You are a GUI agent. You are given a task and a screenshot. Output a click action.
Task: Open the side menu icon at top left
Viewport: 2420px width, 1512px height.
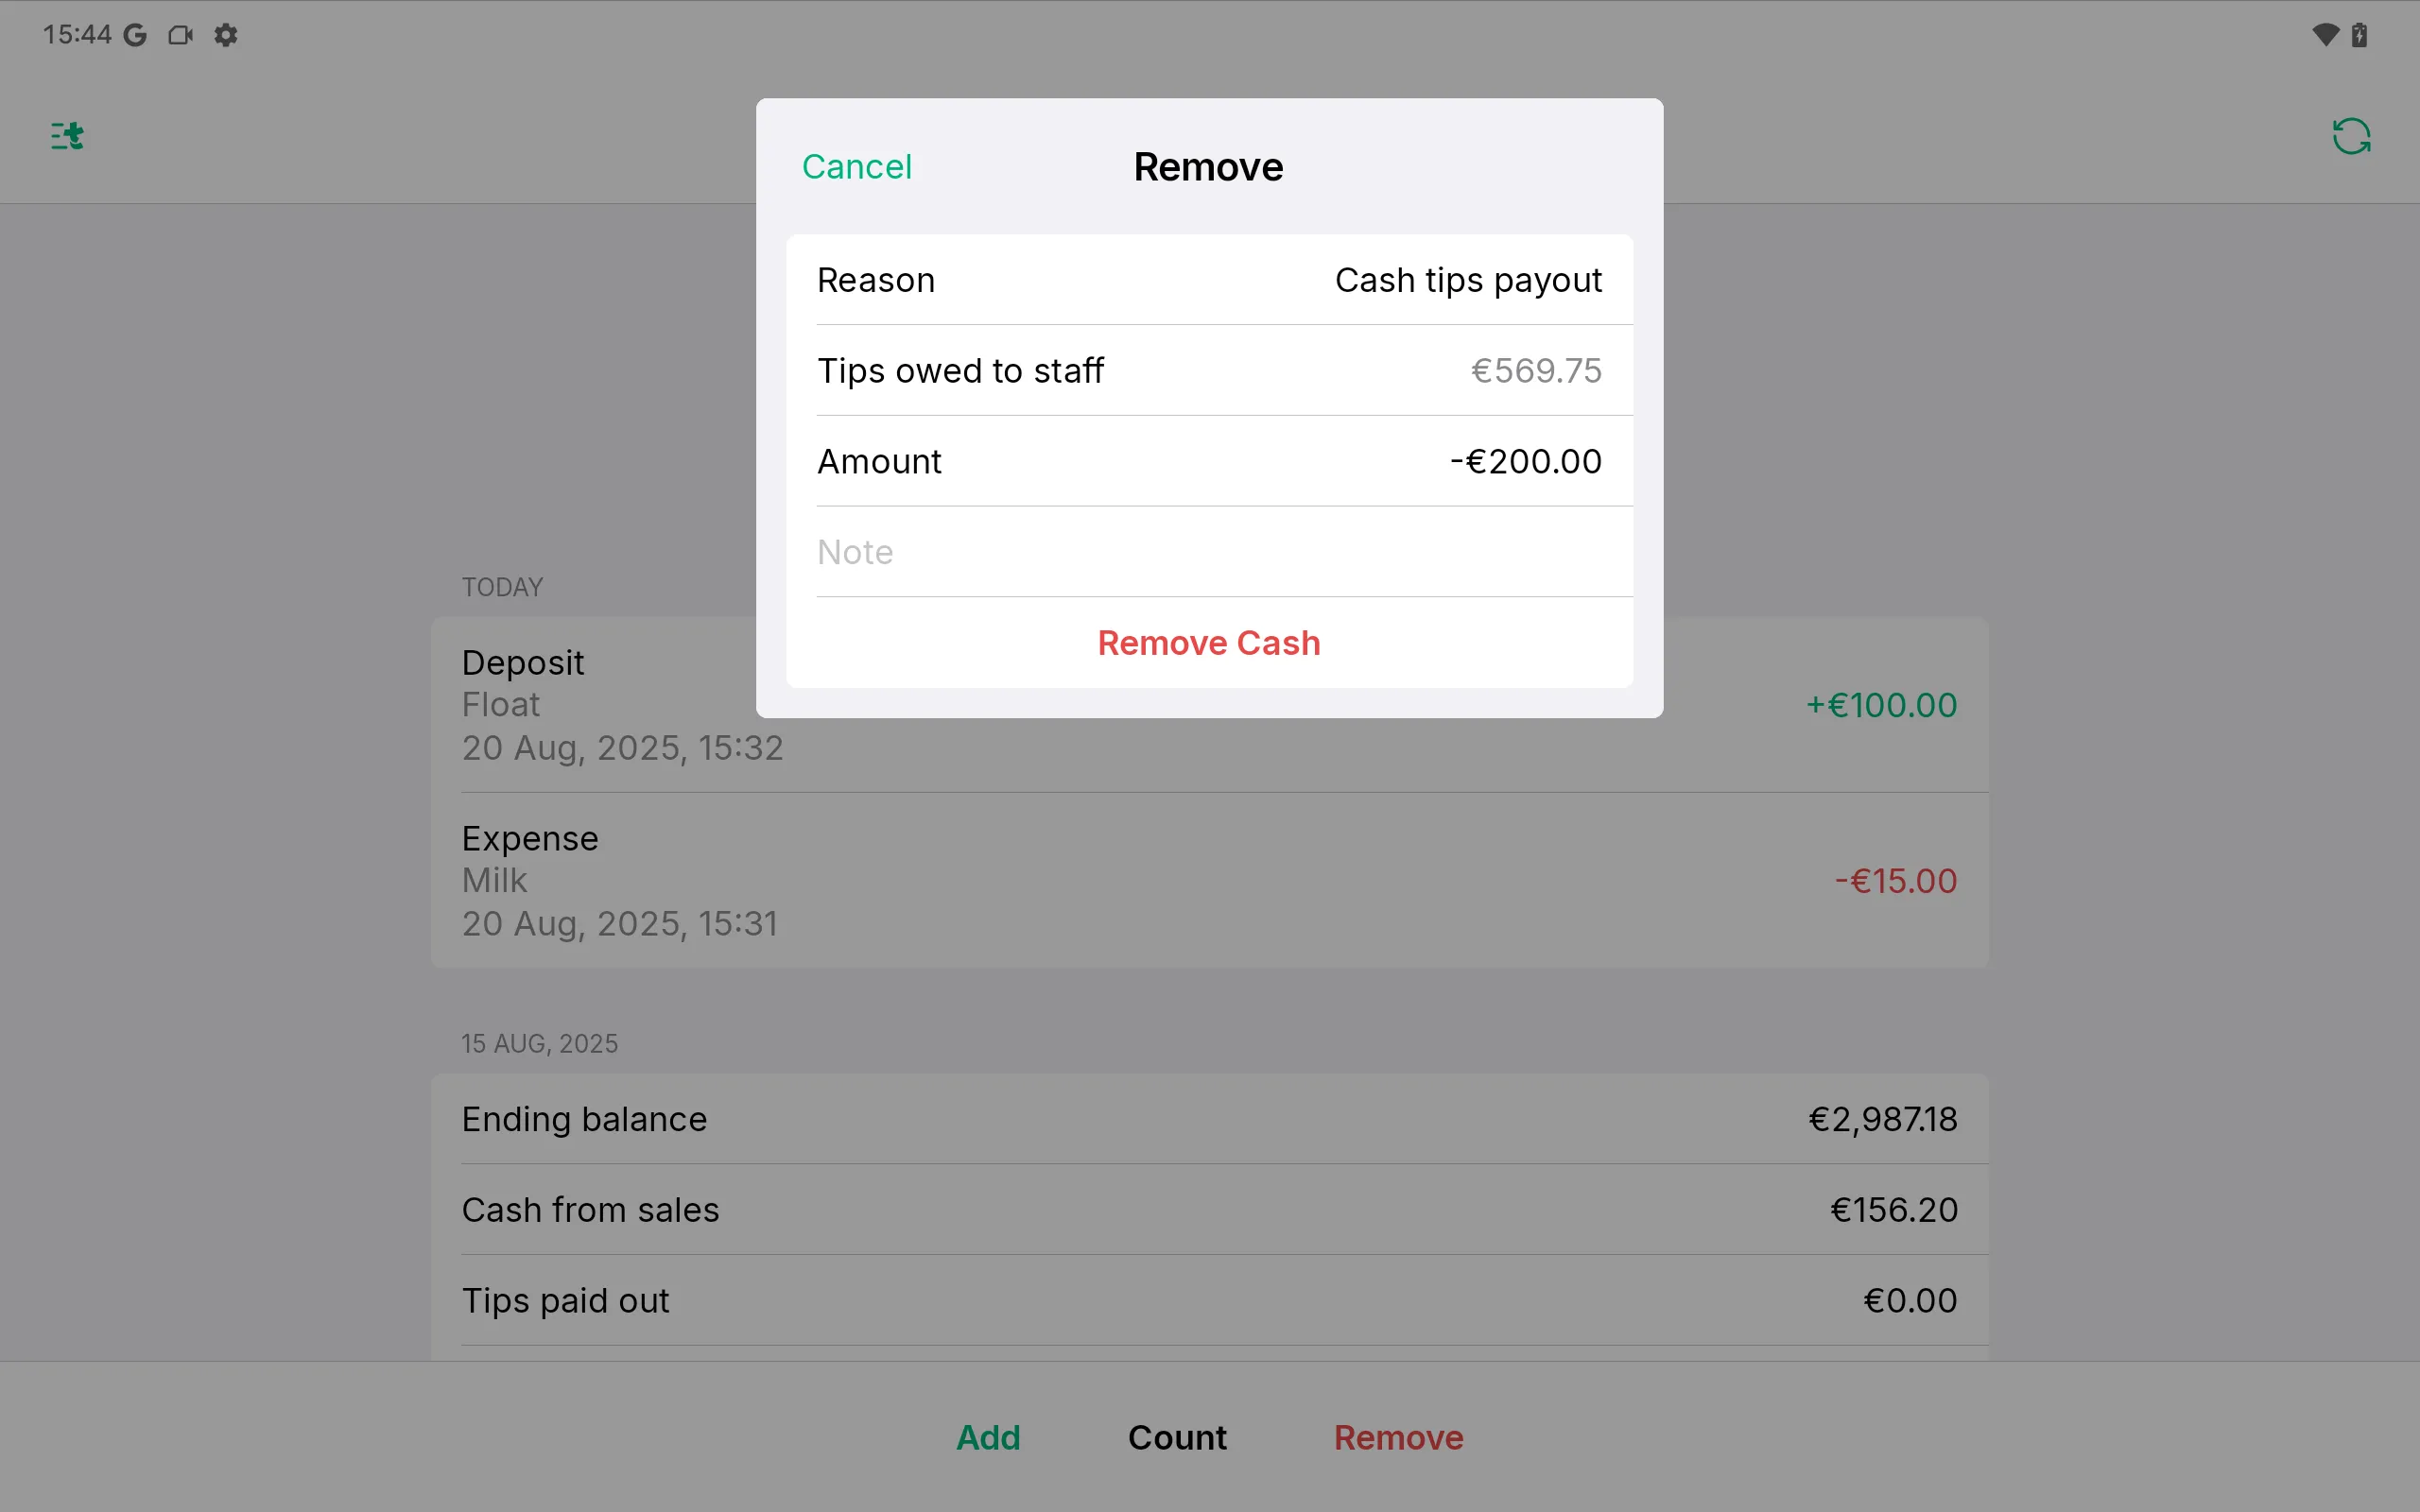pyautogui.click(x=67, y=135)
